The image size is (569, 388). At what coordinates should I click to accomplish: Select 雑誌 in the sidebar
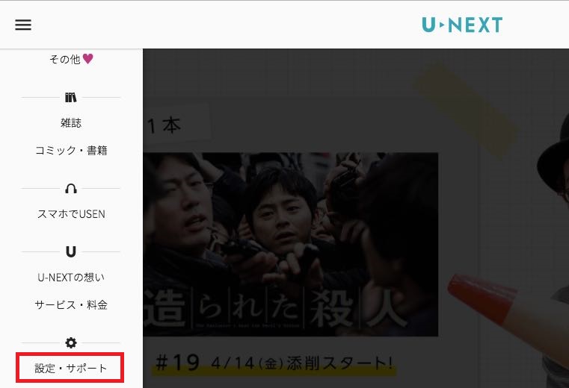71,123
